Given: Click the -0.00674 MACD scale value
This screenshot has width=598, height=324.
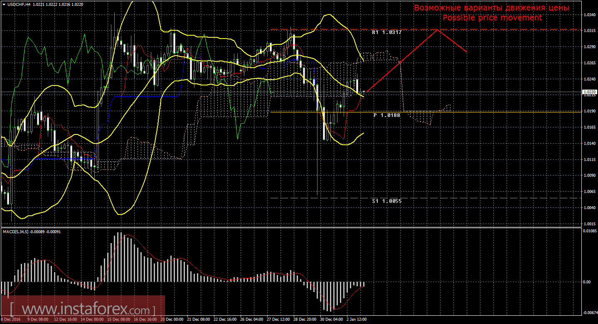Looking at the screenshot, I should 590,313.
